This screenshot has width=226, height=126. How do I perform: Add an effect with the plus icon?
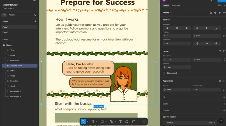(224, 110)
